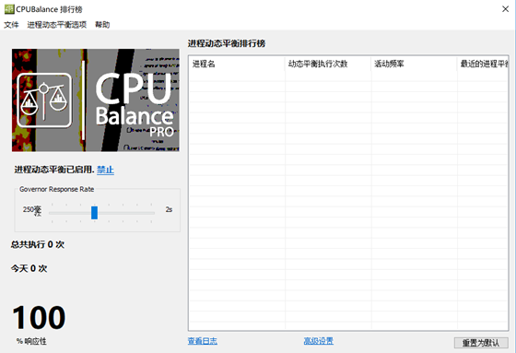
Task: Click the 250毫秒 slider start label
Action: [32, 211]
